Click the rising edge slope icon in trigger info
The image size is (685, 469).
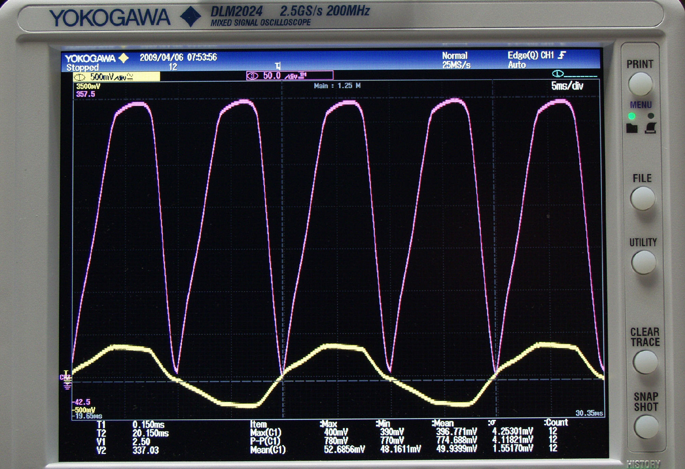[562, 55]
